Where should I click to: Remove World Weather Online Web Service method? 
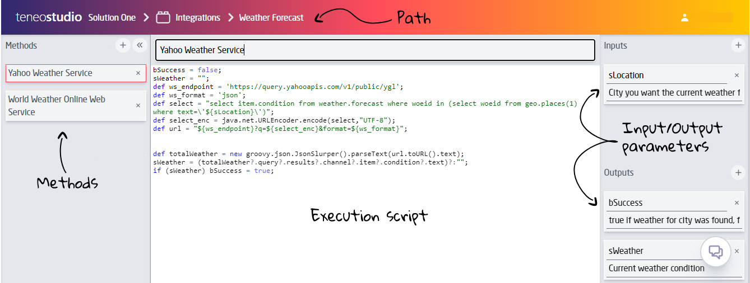138,105
